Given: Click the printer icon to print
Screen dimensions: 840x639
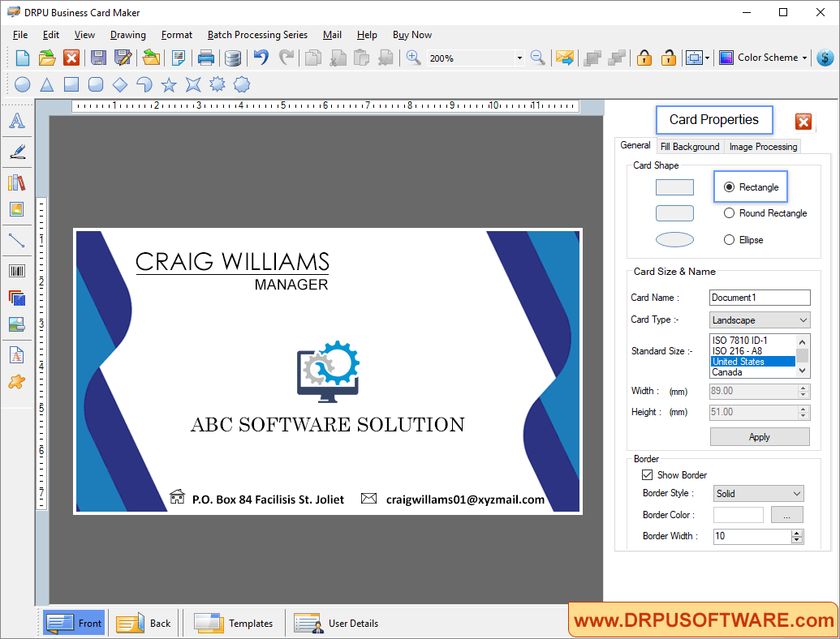Looking at the screenshot, I should click(x=205, y=58).
